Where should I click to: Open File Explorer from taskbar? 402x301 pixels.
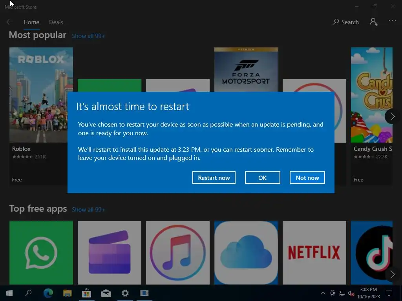(67, 293)
